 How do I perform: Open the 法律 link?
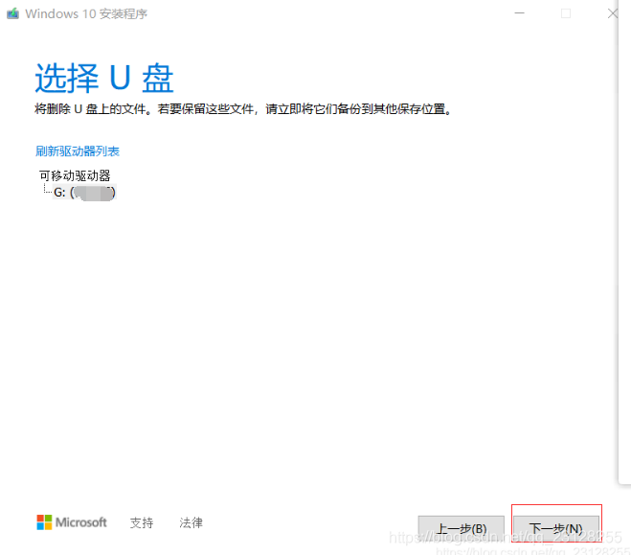[x=191, y=522]
